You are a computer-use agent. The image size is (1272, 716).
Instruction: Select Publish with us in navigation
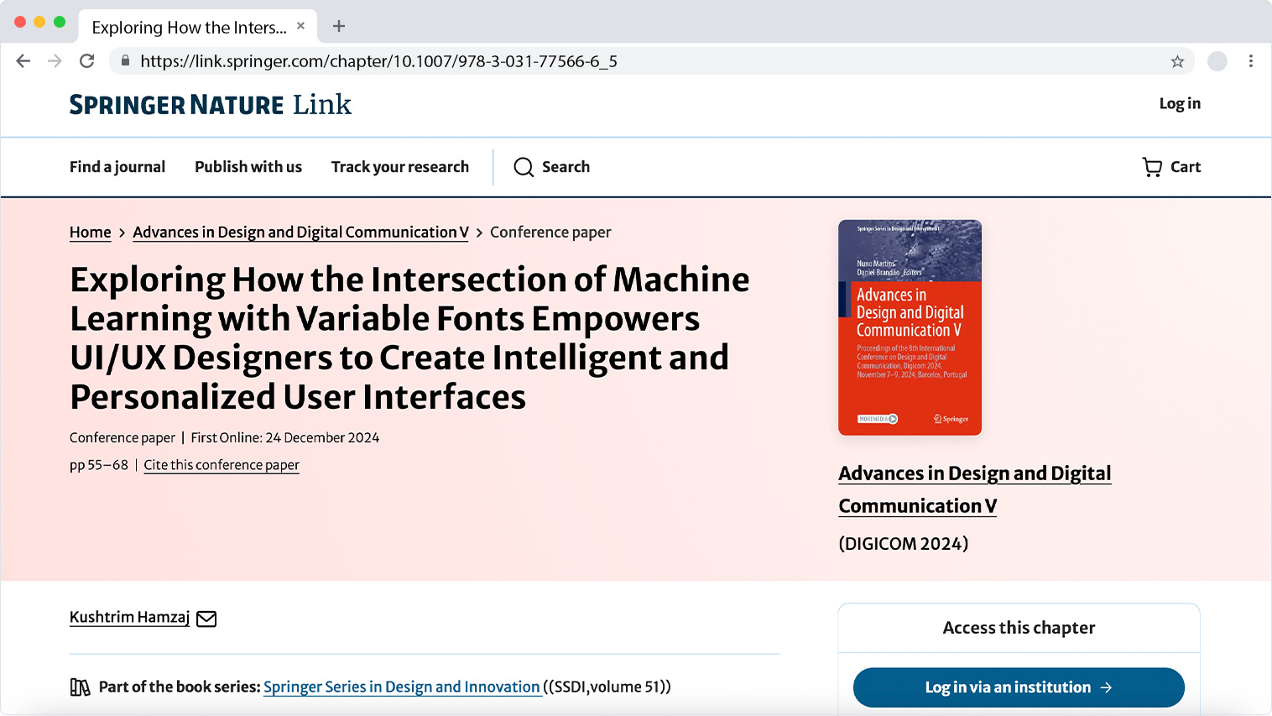(248, 167)
